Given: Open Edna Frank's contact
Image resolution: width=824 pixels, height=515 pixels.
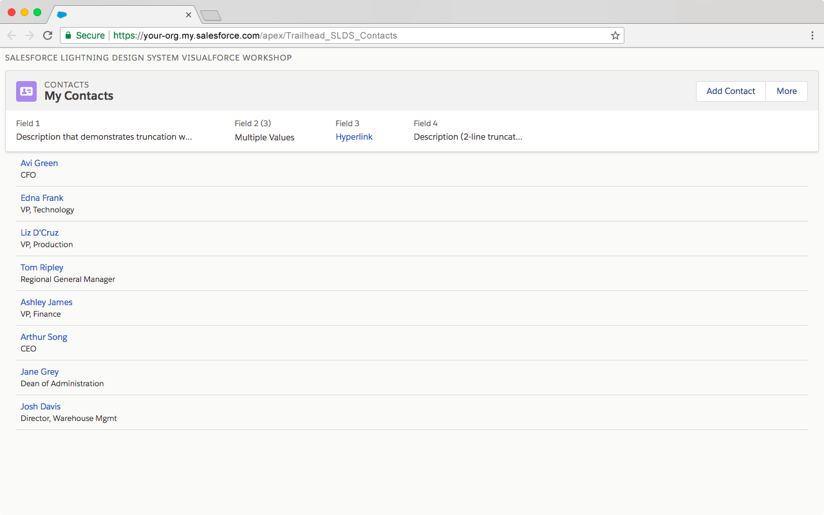Looking at the screenshot, I should coord(42,198).
